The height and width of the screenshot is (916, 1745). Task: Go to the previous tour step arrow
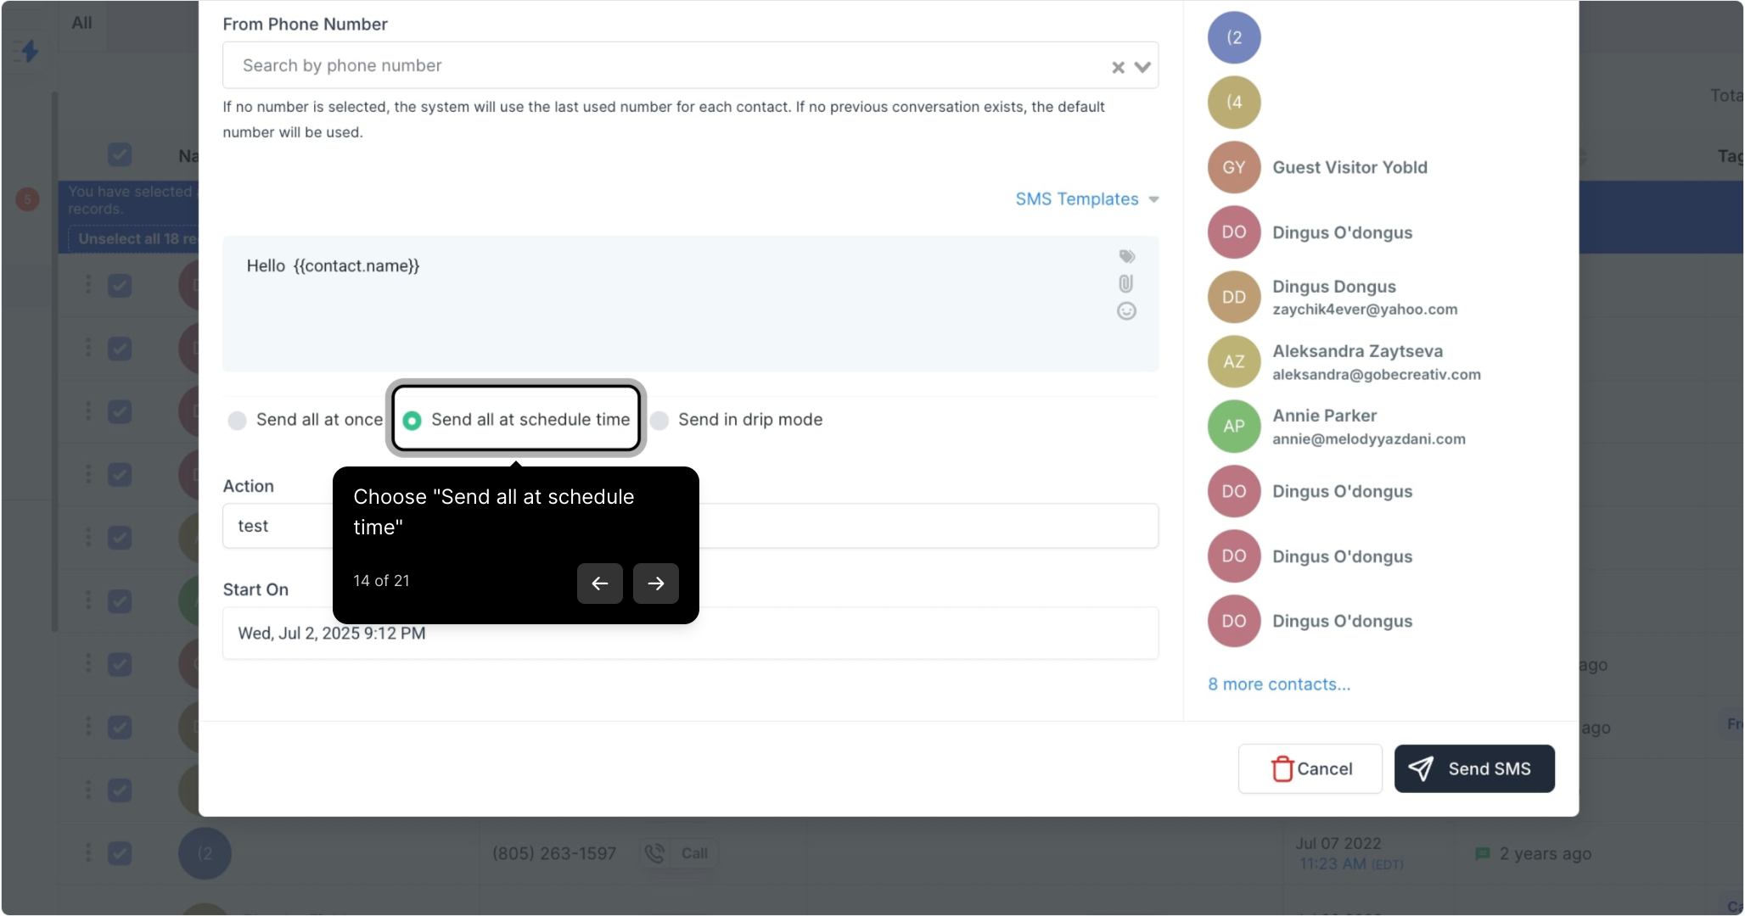coord(599,584)
